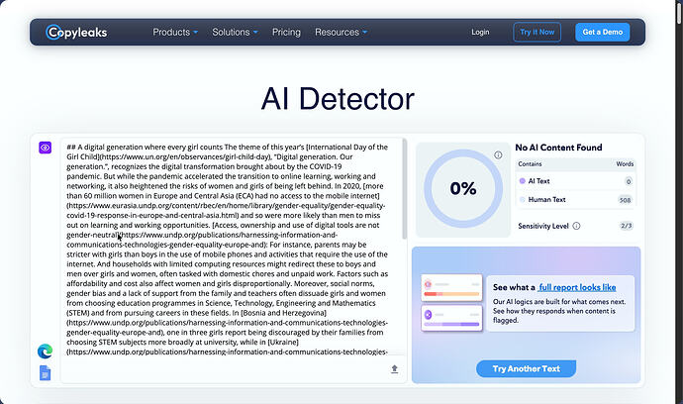Click the No AI Content Found heading
This screenshot has width=683, height=404.
pos(558,148)
